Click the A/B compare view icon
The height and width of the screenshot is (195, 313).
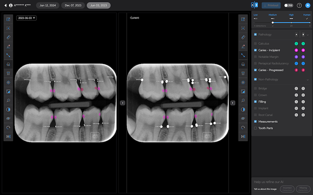click(x=254, y=5)
